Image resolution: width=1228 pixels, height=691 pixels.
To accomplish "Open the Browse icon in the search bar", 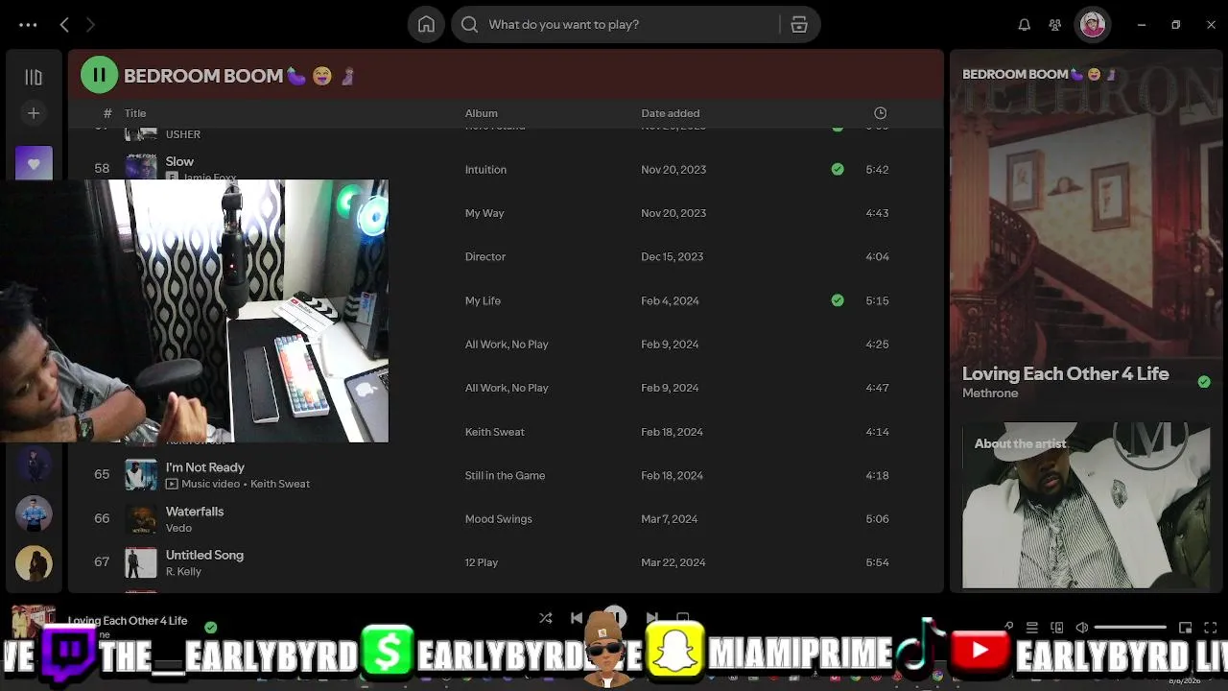I will (799, 25).
